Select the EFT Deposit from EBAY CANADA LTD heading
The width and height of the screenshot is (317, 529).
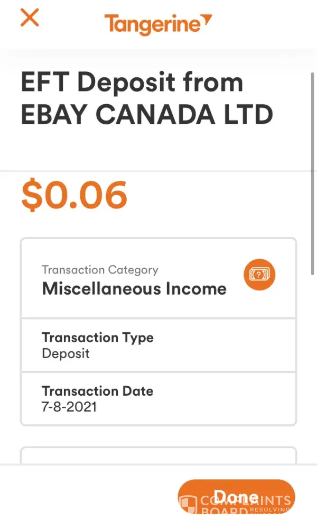click(x=147, y=99)
